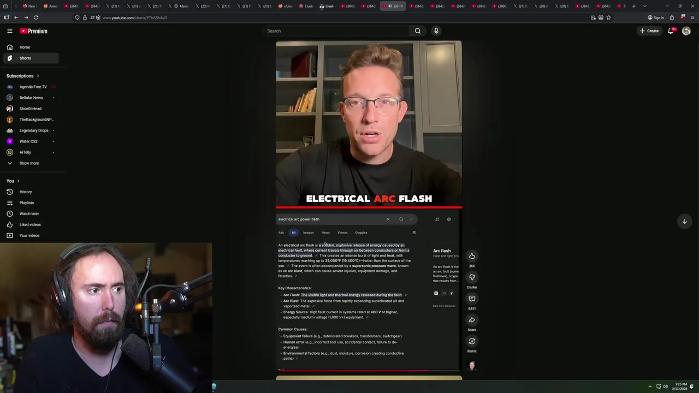The height and width of the screenshot is (393, 699).
Task: Like the Short with thumbs up
Action: [x=472, y=256]
